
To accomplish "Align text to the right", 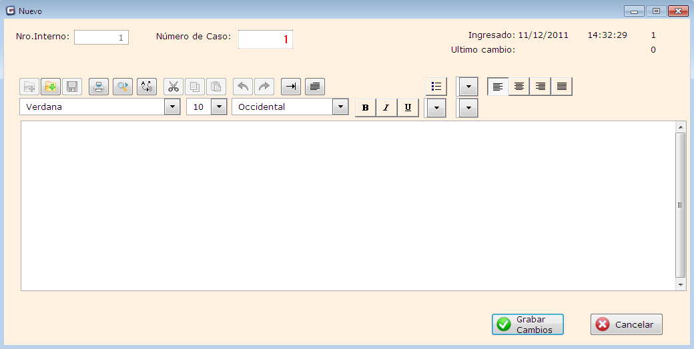I will tap(541, 87).
